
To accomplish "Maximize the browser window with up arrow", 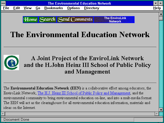I will pyautogui.click(x=160, y=3).
